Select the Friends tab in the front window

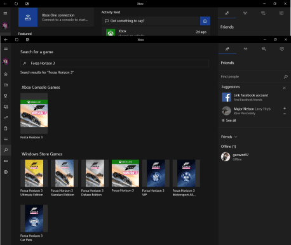tap(227, 49)
